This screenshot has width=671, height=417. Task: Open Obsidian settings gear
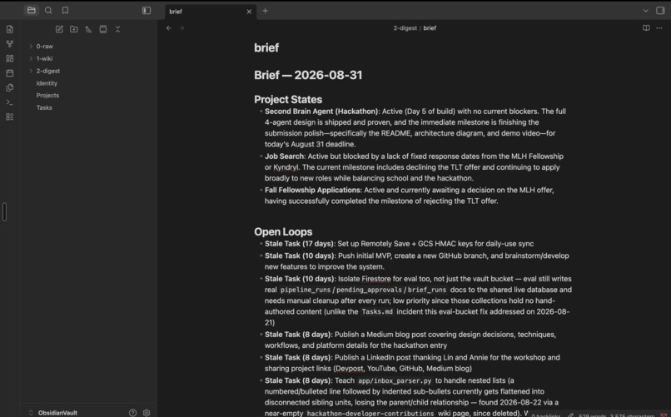click(x=147, y=413)
